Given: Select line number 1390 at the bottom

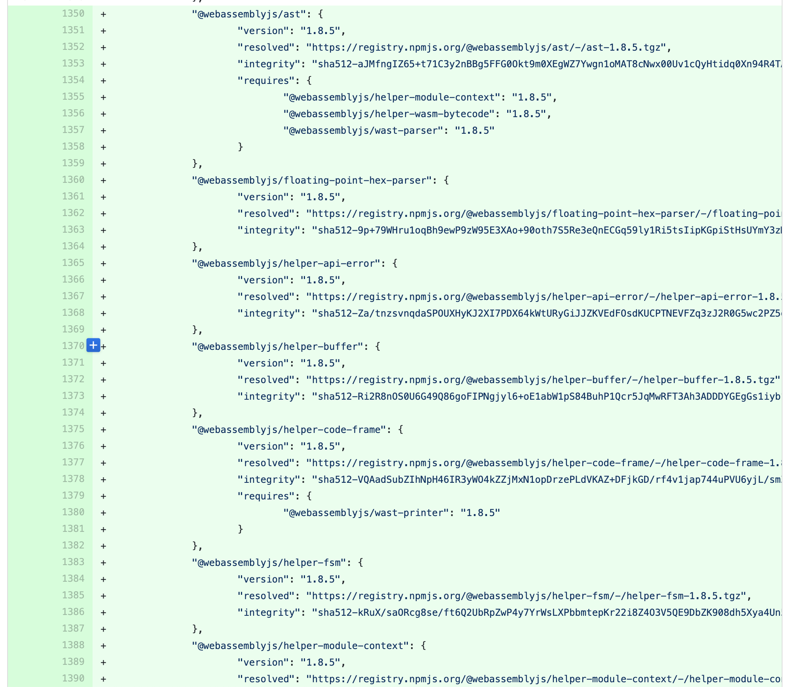Looking at the screenshot, I should tap(73, 679).
